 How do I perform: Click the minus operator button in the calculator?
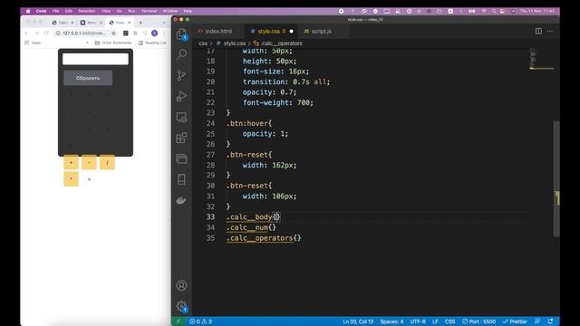click(x=89, y=163)
